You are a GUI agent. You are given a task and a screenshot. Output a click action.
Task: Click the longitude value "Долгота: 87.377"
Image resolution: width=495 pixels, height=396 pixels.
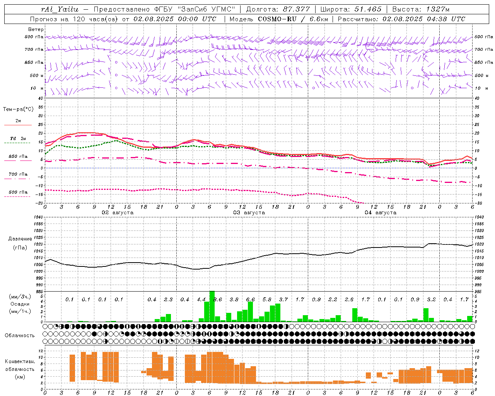pos(278,9)
